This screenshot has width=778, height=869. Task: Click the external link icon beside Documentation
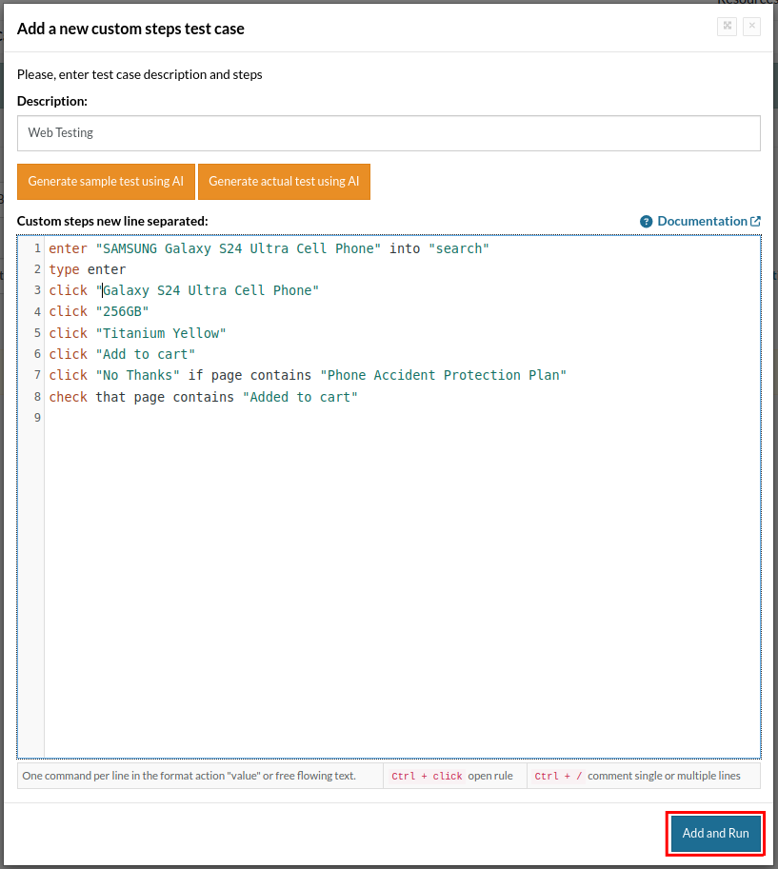(755, 222)
